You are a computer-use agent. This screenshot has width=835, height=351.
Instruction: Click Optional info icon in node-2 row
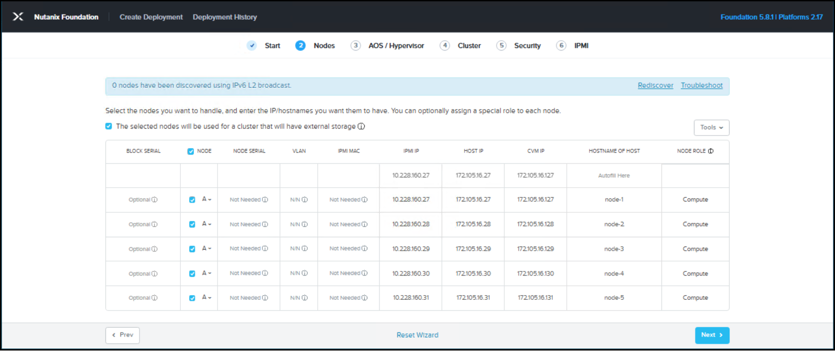click(154, 224)
